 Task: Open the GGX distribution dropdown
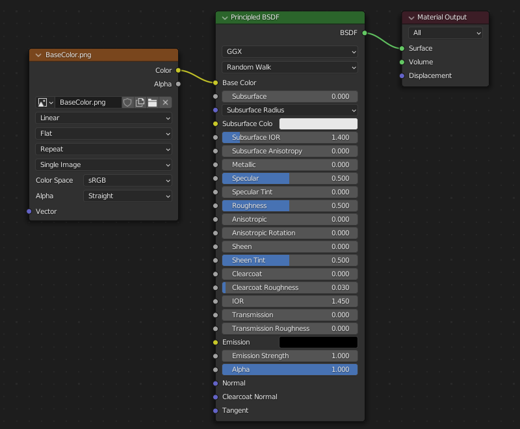pos(289,51)
